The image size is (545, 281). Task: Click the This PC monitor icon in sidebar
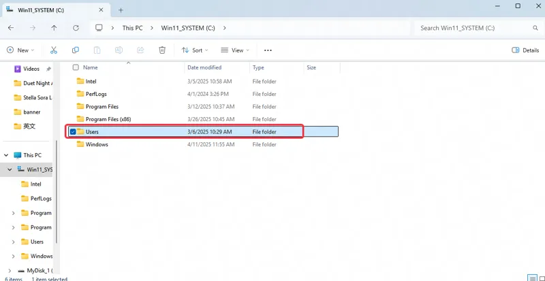(18, 155)
